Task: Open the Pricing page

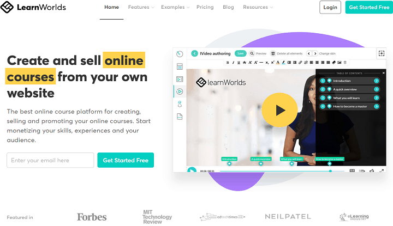Action: point(205,7)
